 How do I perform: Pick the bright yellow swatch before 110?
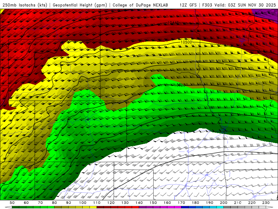[x=93, y=207]
